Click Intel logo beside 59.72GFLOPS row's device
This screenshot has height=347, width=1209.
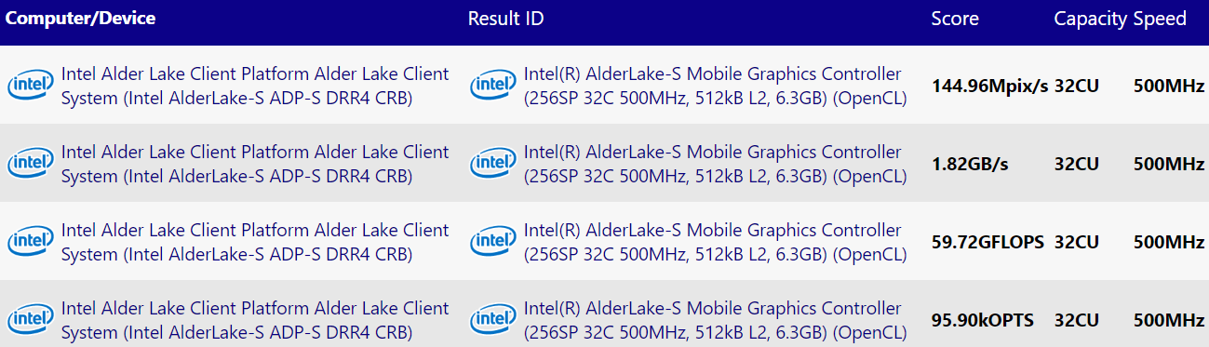[x=31, y=242]
